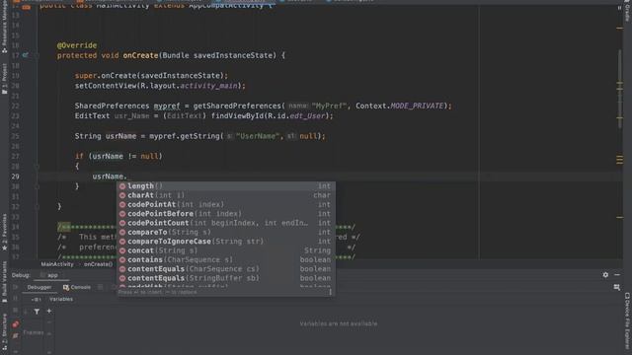The image size is (632, 355).
Task: Click edt_User identifier on line 23
Action: coord(307,116)
